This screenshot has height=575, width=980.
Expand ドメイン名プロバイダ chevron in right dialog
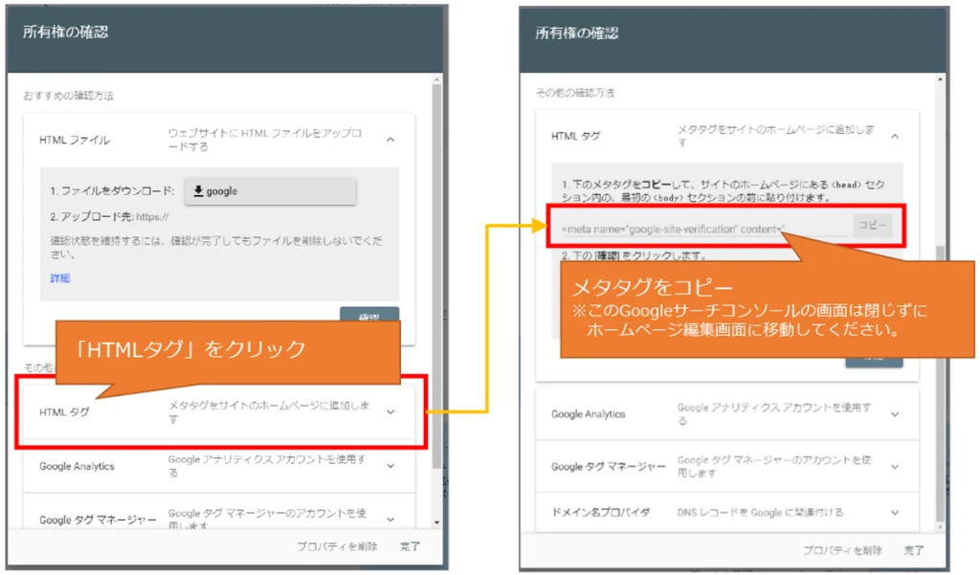click(895, 513)
